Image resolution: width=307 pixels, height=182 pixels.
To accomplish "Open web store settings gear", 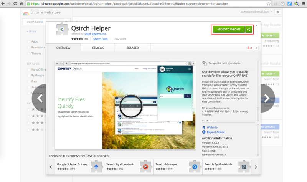I will pos(277,12).
